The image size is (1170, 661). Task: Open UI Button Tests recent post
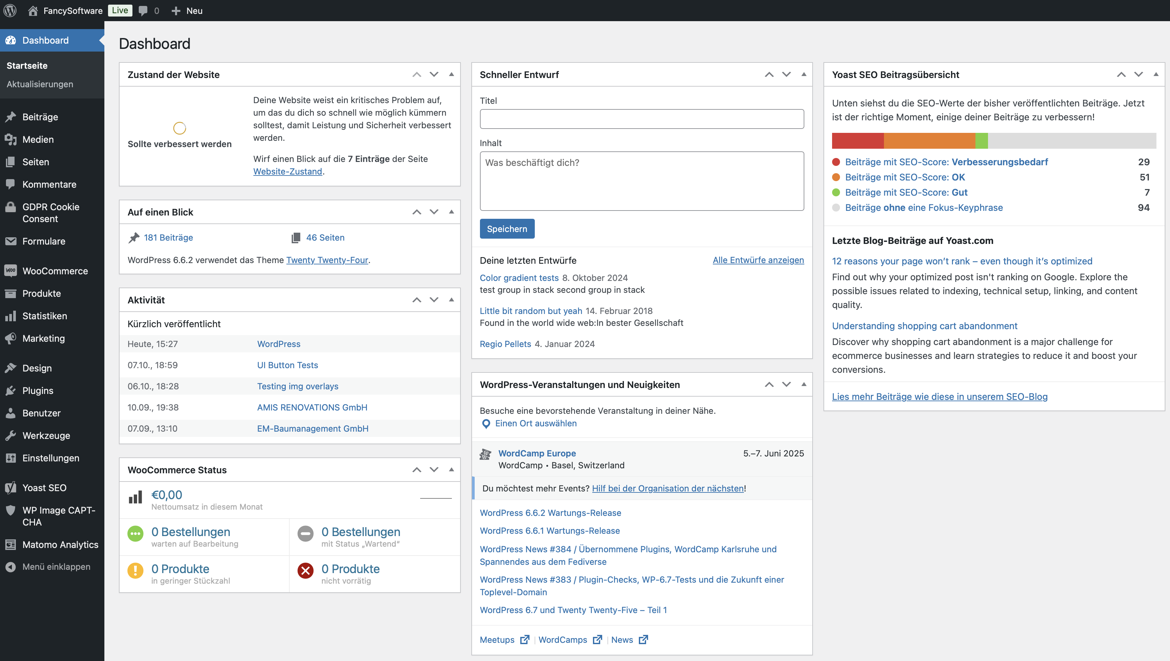pos(287,365)
